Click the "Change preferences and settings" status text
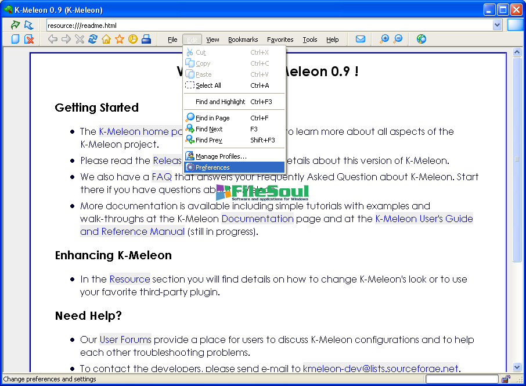The width and height of the screenshot is (526, 386). pyautogui.click(x=50, y=379)
